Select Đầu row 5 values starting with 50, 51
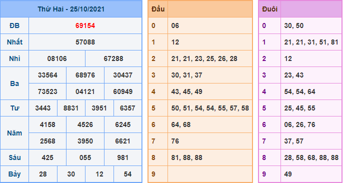 tap(210, 108)
